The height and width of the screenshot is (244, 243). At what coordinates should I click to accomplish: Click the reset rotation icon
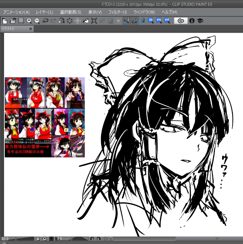pyautogui.click(x=106, y=239)
